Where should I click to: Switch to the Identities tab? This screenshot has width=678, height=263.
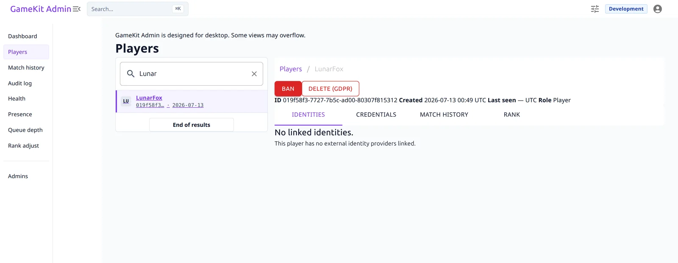308,115
